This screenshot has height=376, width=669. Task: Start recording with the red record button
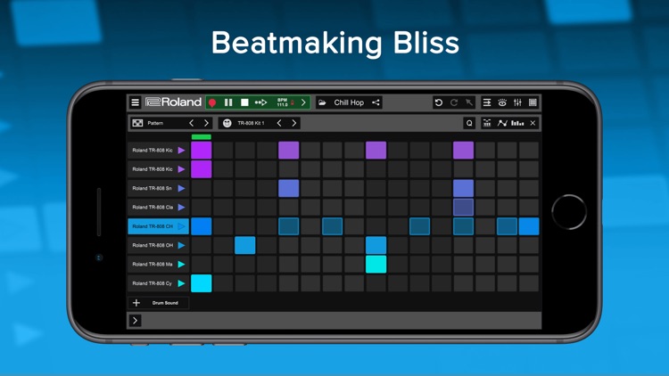(x=212, y=102)
